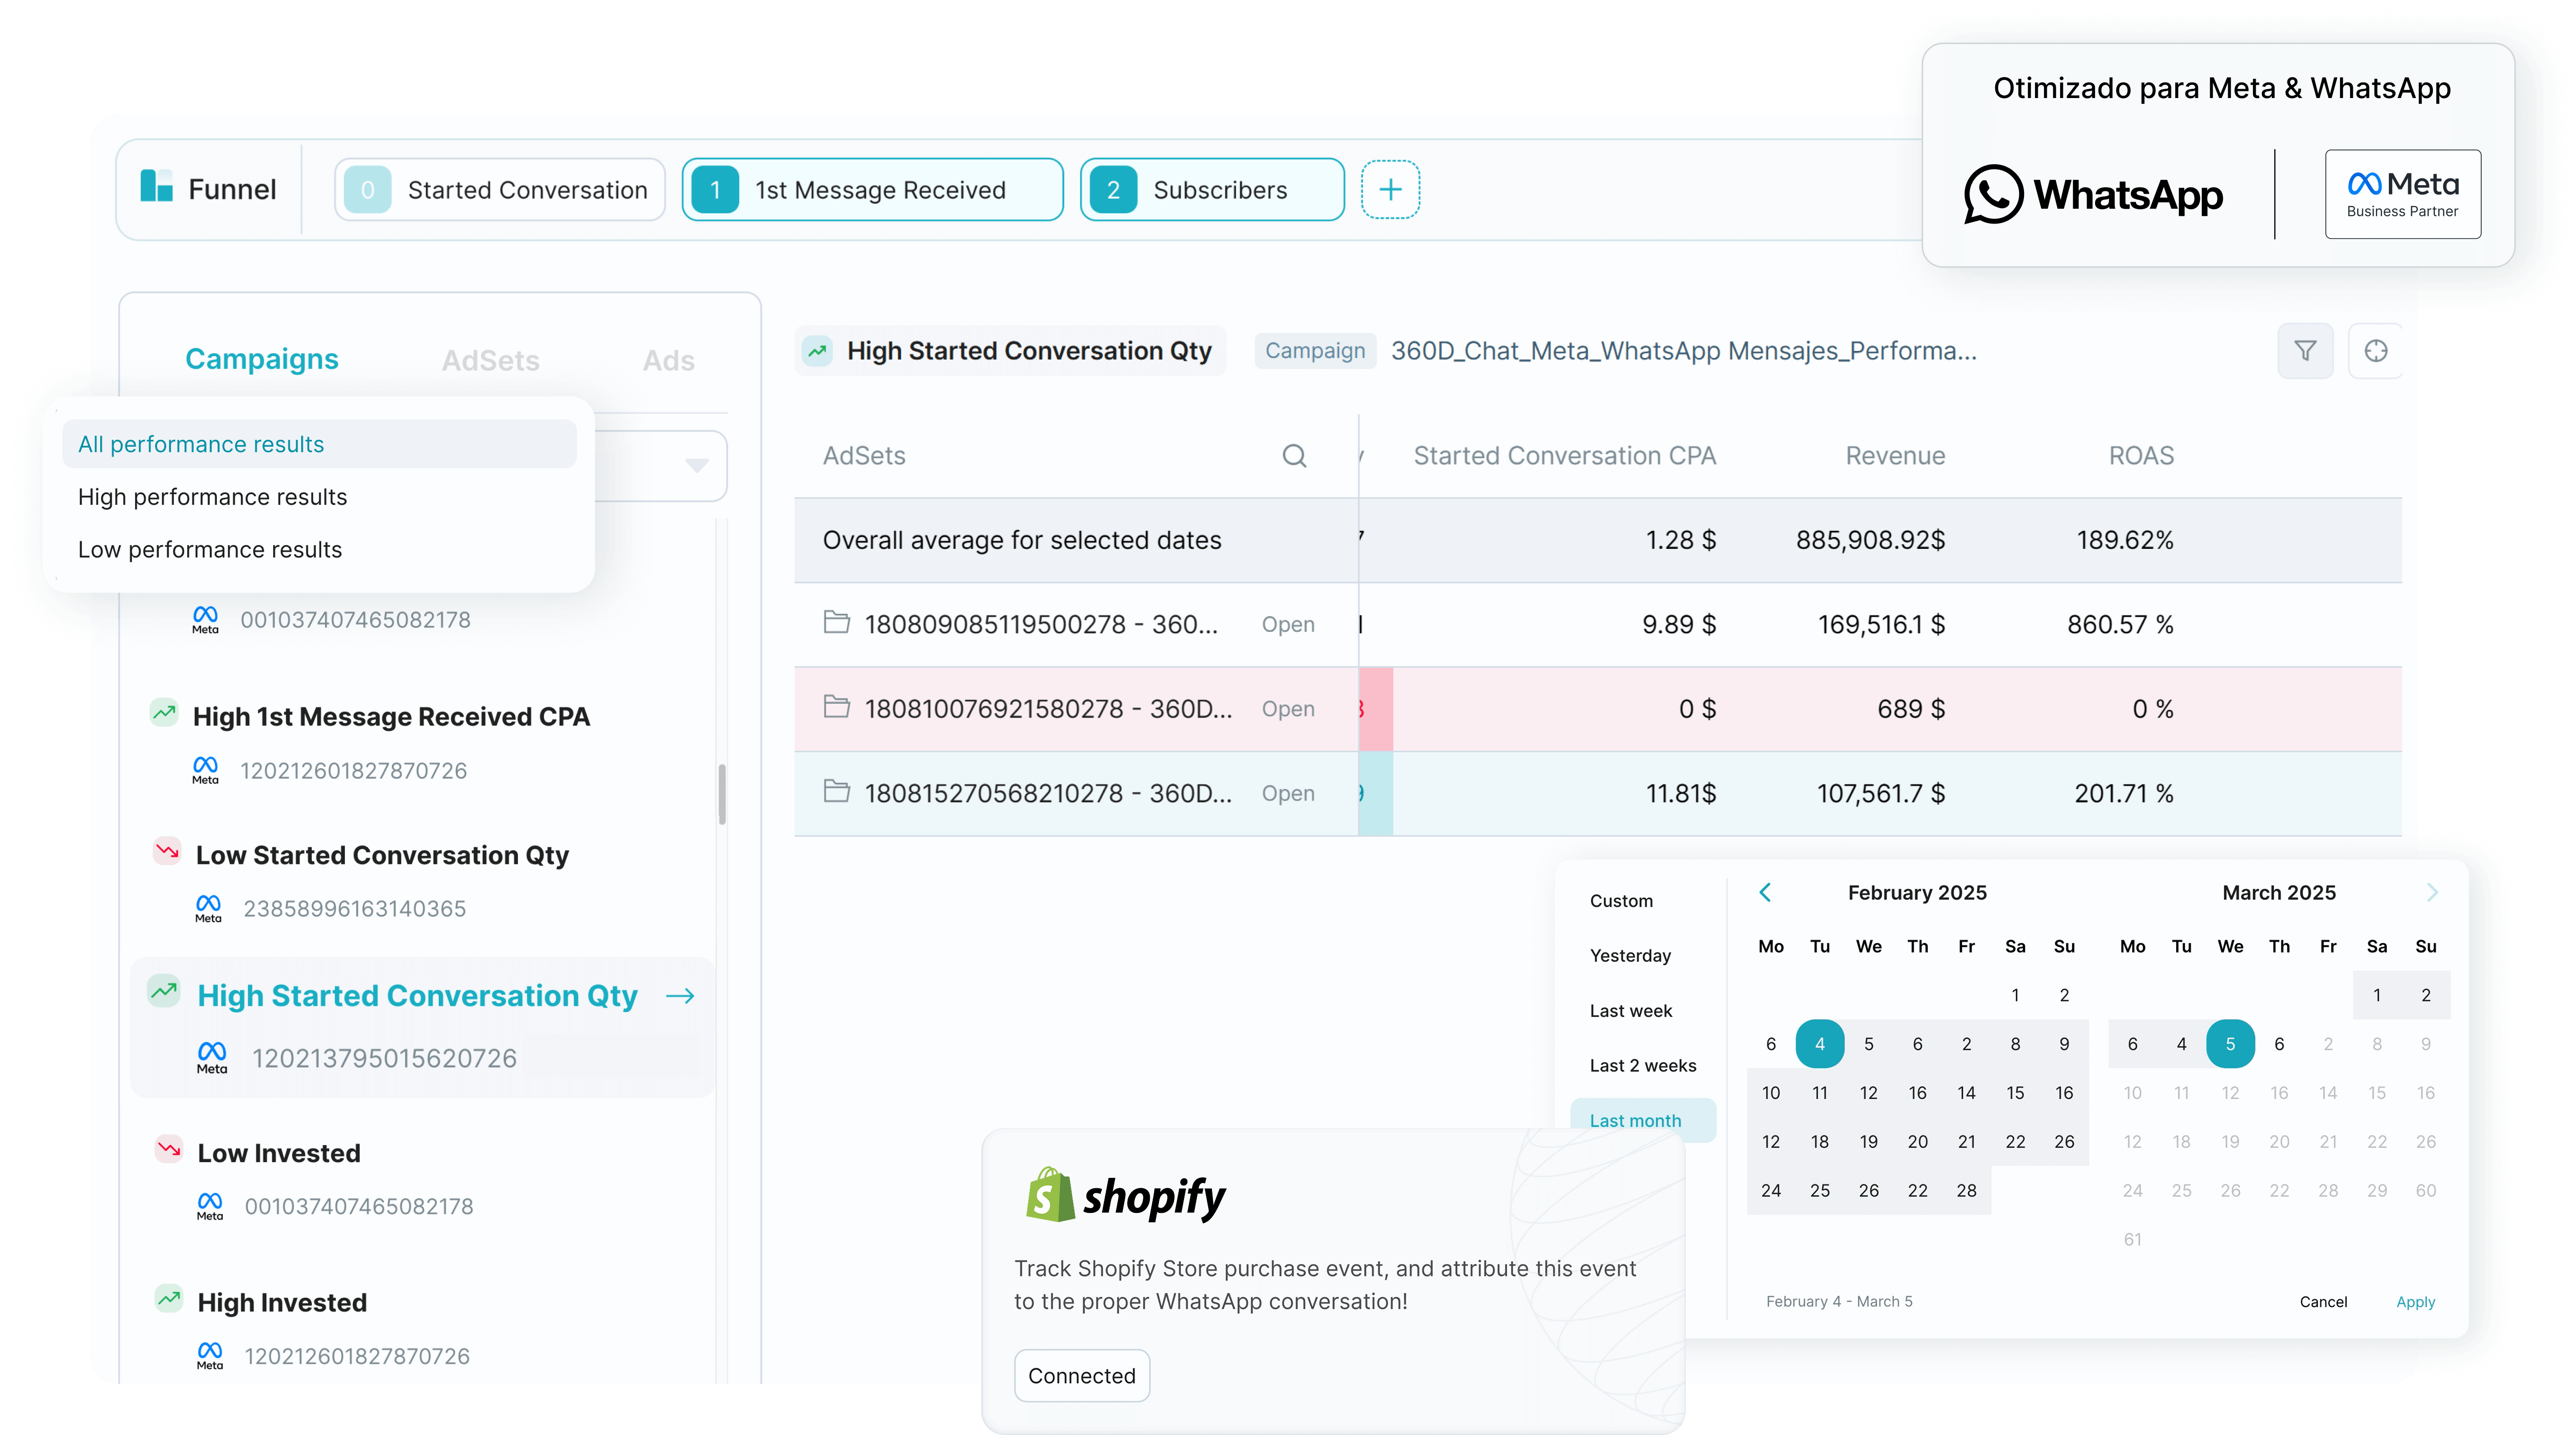Image resolution: width=2576 pixels, height=1435 pixels.
Task: Select Last week date preset
Action: pos(1631,1010)
